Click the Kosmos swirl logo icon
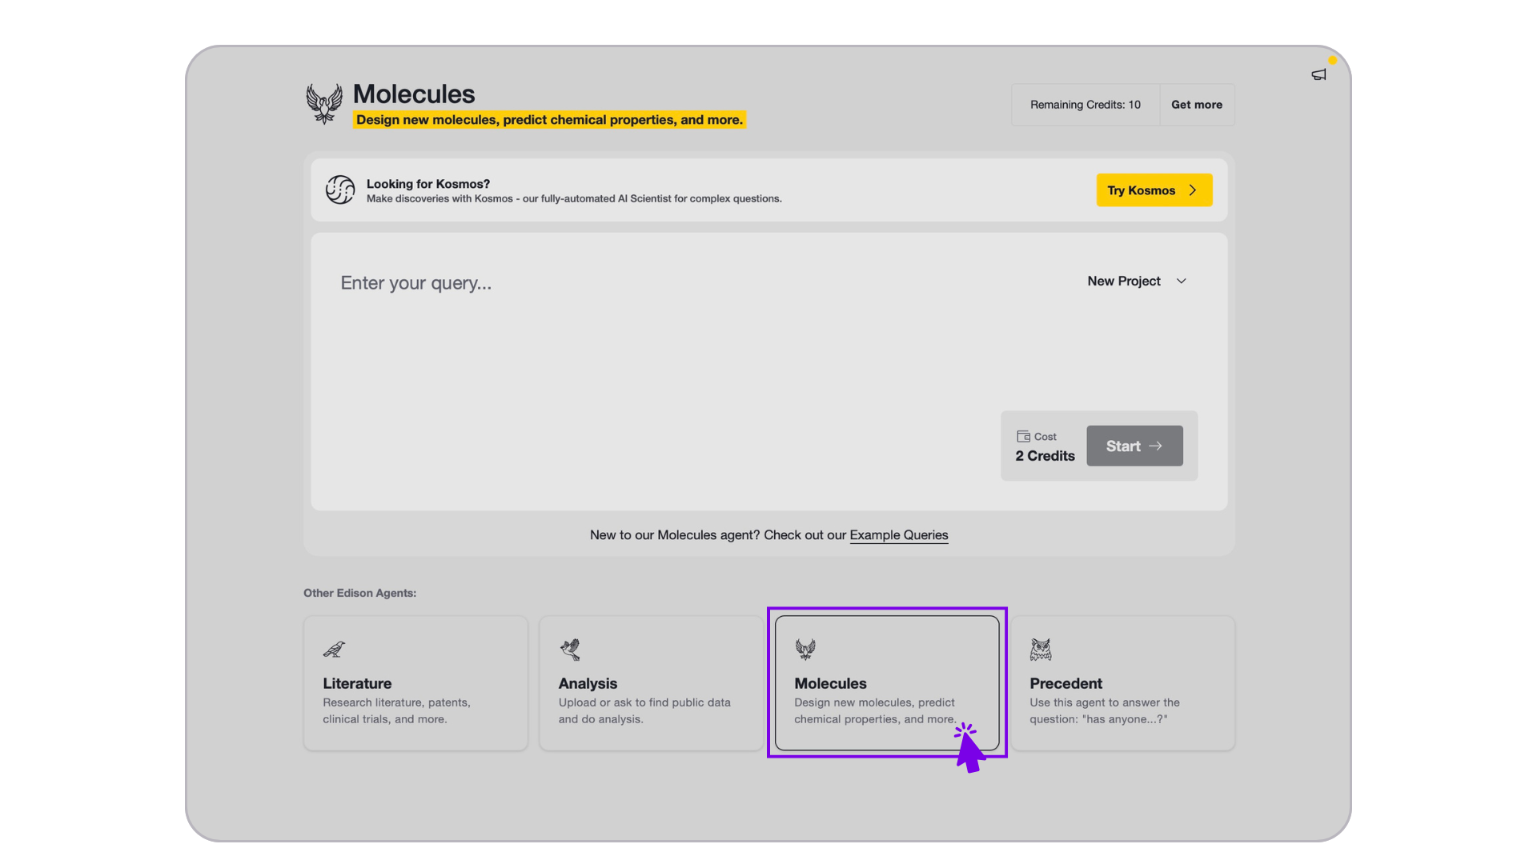Screen dimensions: 1537x864 pyautogui.click(x=339, y=190)
